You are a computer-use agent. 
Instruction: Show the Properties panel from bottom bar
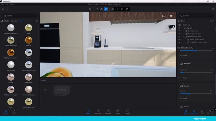pyautogui.click(x=194, y=112)
